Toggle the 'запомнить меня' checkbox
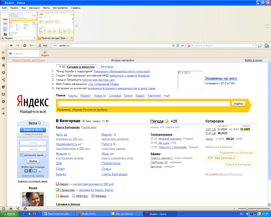Viewport: 271px width, 217px height. [22, 155]
